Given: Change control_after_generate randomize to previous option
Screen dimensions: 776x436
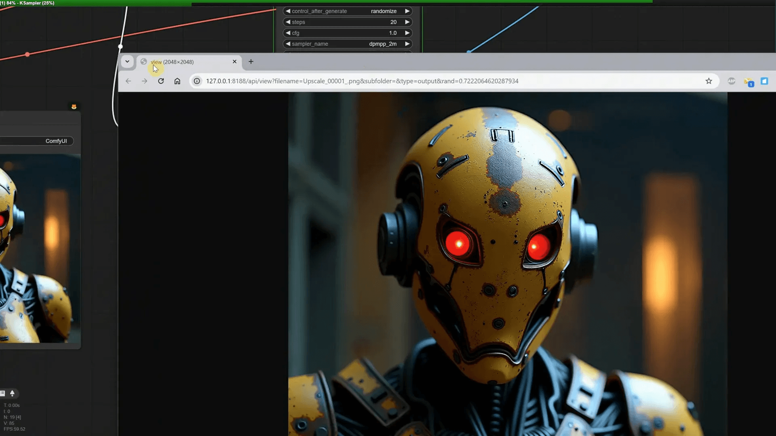Looking at the screenshot, I should (x=288, y=11).
